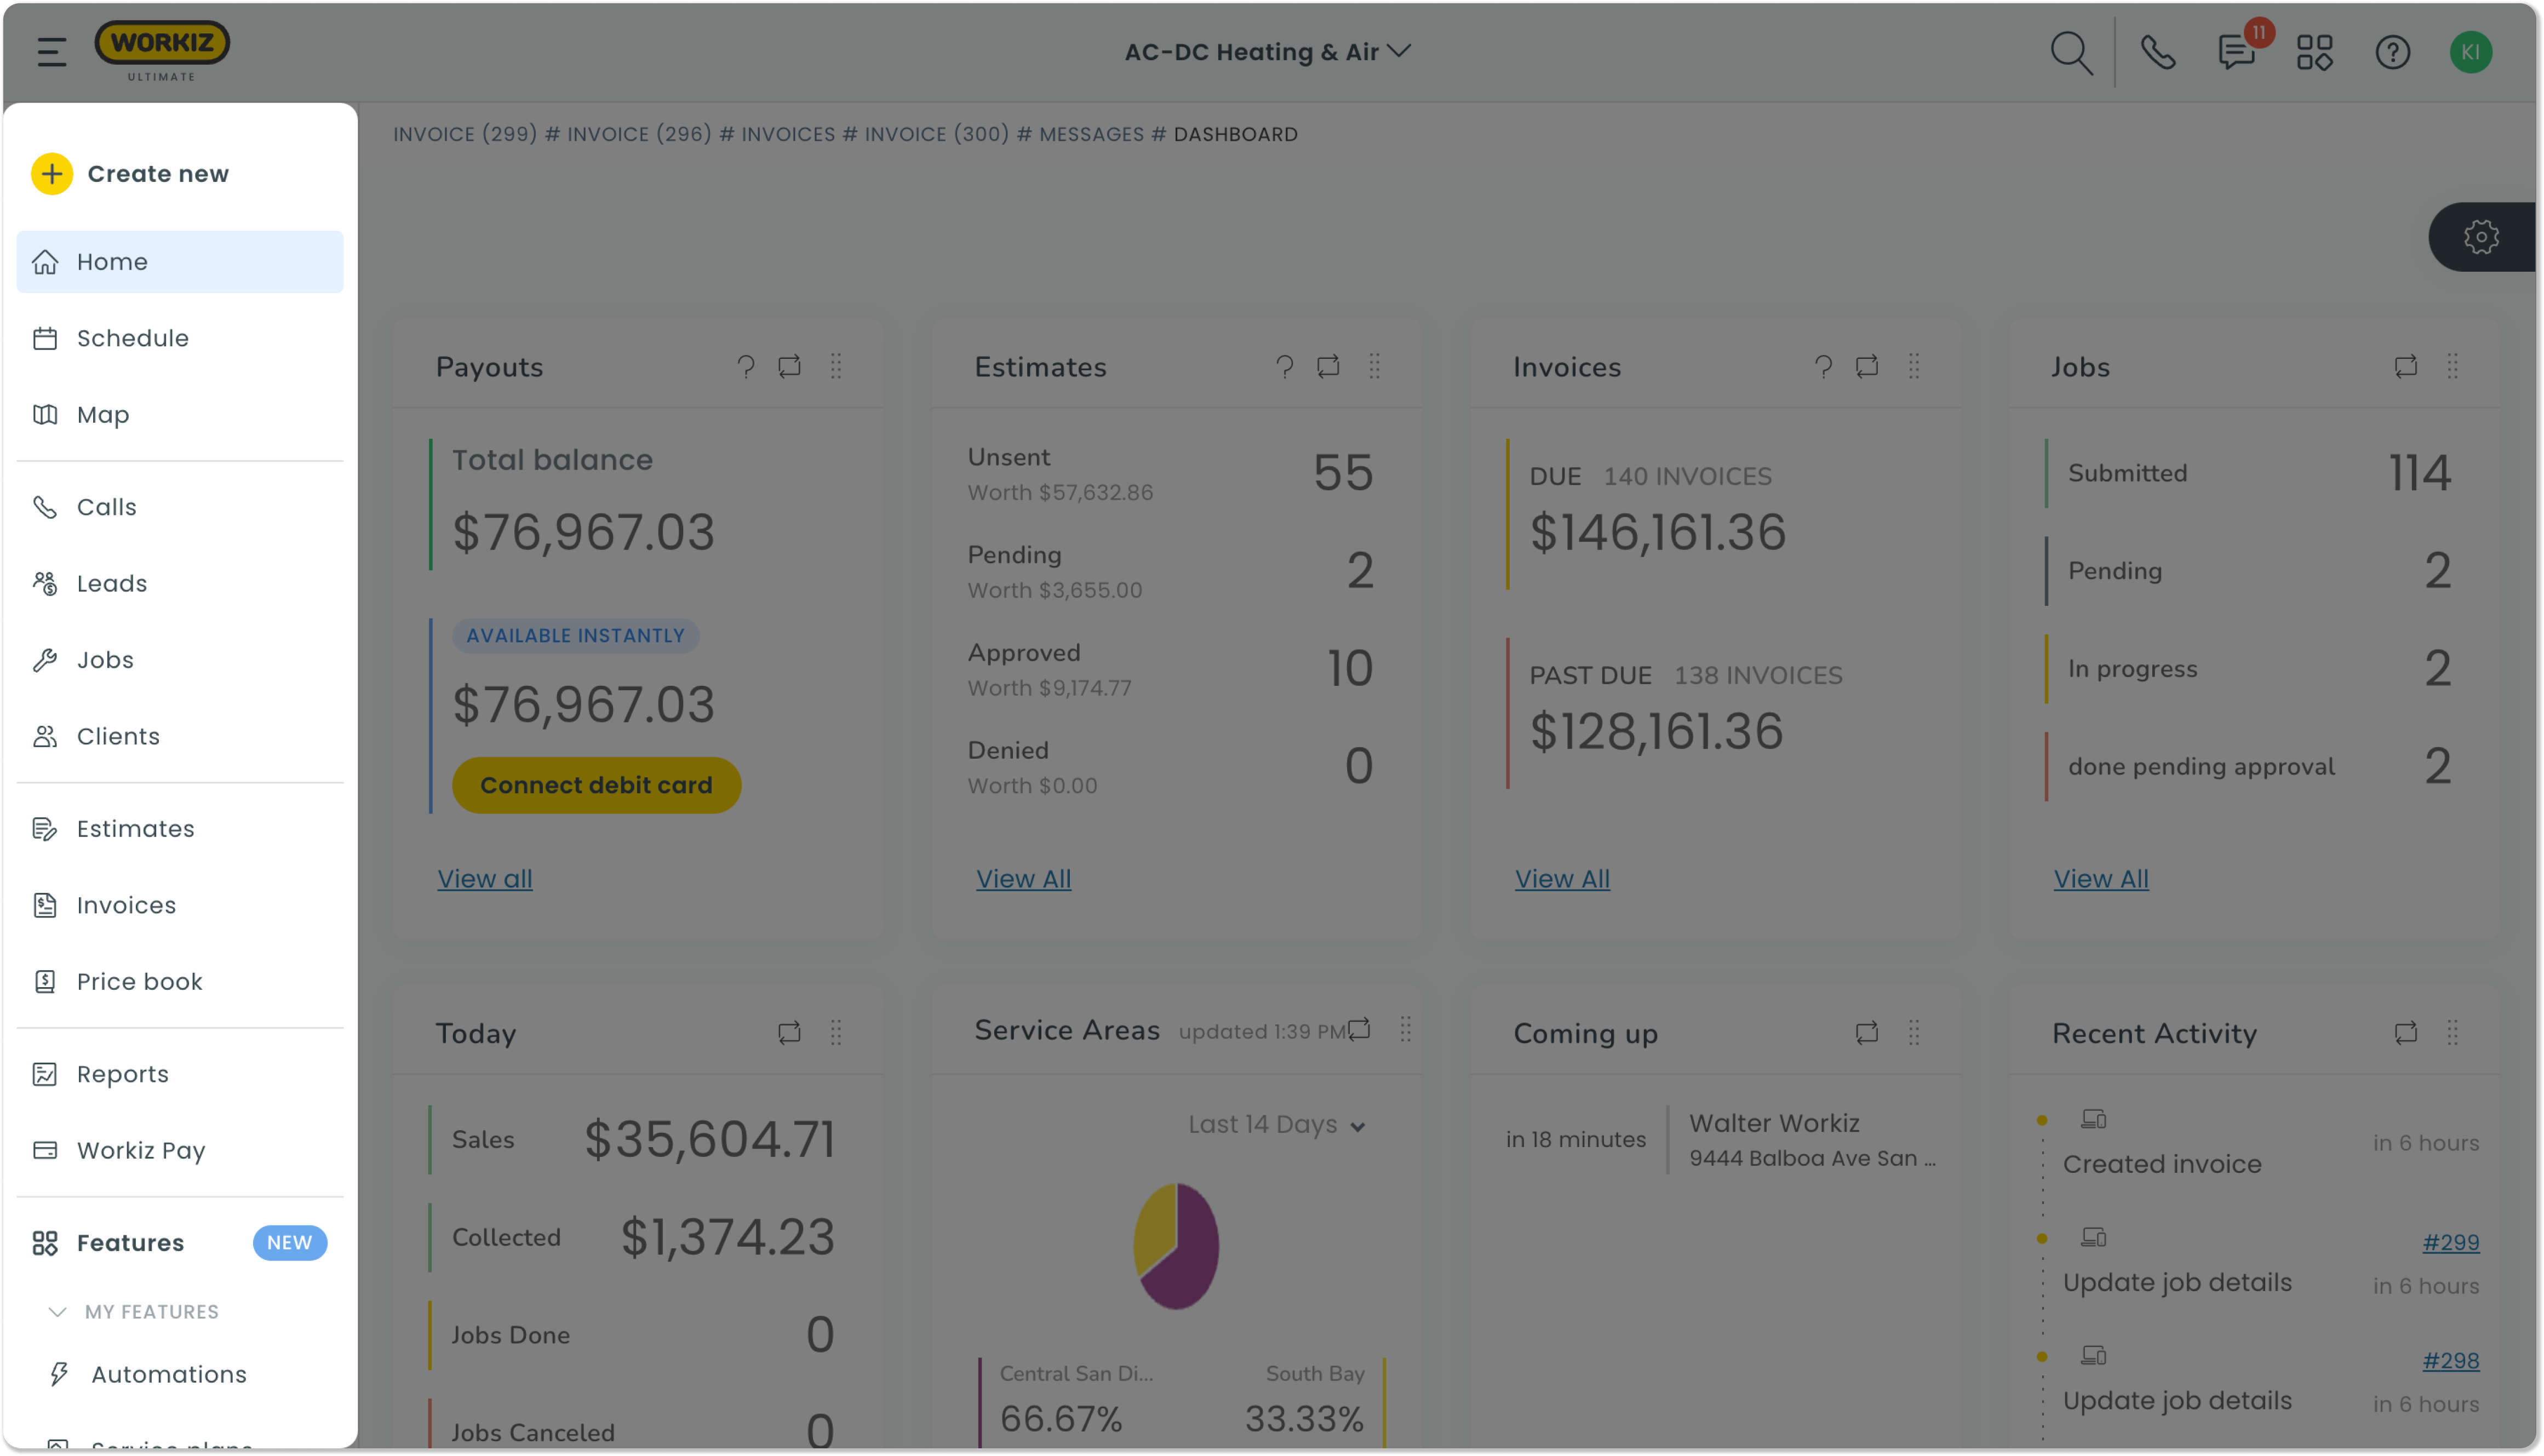Viewport: 2544px width, 1456px height.
Task: Open the search icon in the top bar
Action: (x=2072, y=52)
